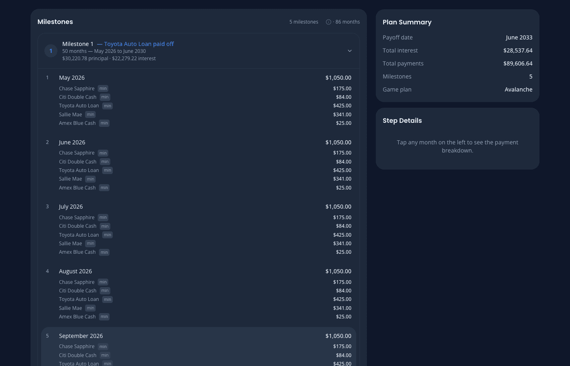Collapse Milestone 1 using its chevron

(x=349, y=50)
